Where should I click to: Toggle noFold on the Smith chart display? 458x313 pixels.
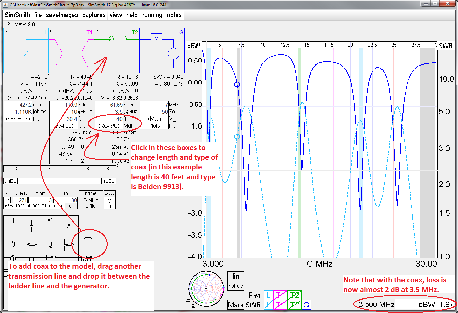[x=236, y=286]
